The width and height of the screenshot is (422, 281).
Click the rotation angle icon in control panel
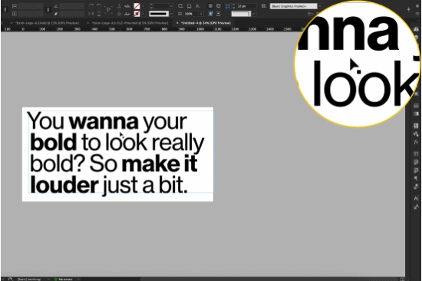pos(56,6)
